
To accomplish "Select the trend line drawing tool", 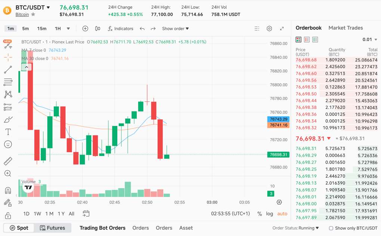I will coord(8,70).
